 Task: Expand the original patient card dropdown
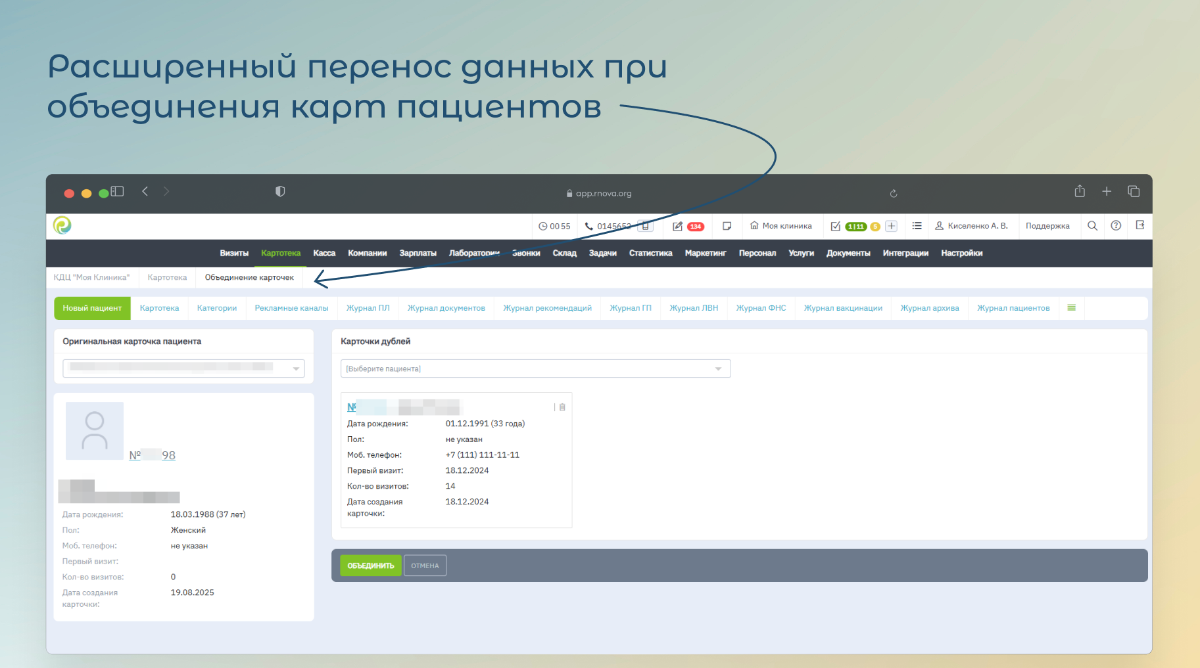point(296,368)
